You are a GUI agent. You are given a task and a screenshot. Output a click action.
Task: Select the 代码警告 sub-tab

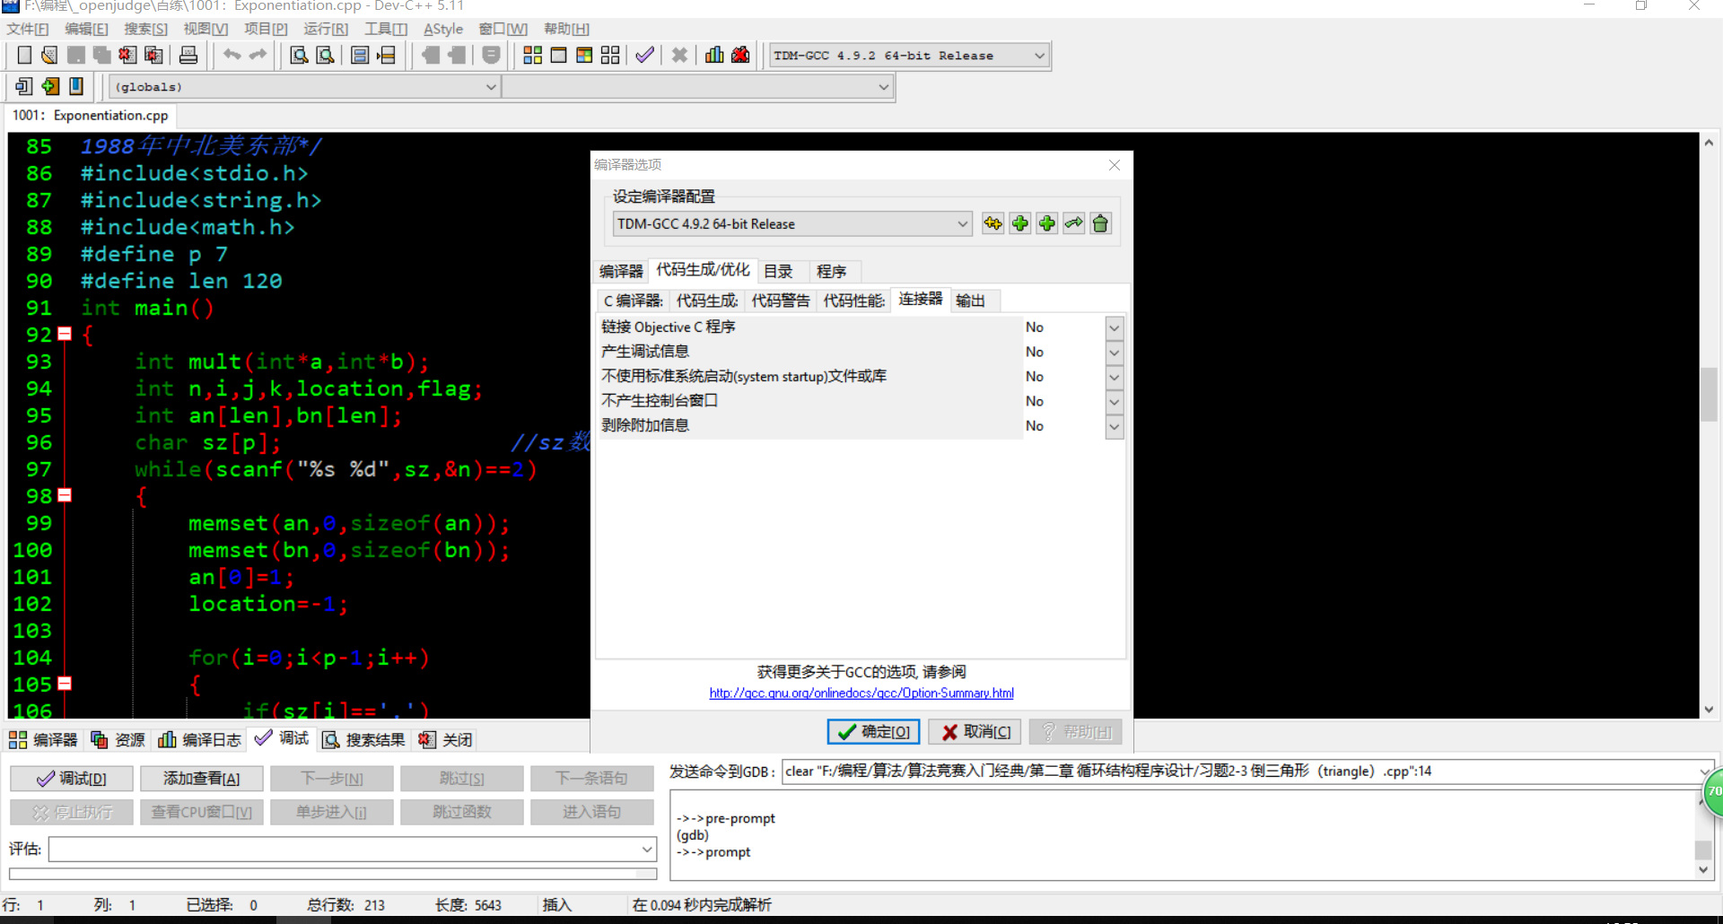pos(780,301)
